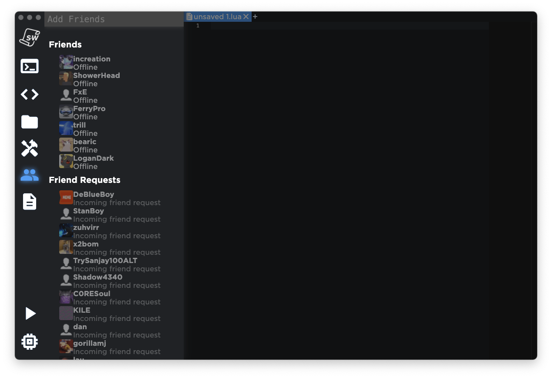Open the document page icon in sidebar

pyautogui.click(x=30, y=202)
